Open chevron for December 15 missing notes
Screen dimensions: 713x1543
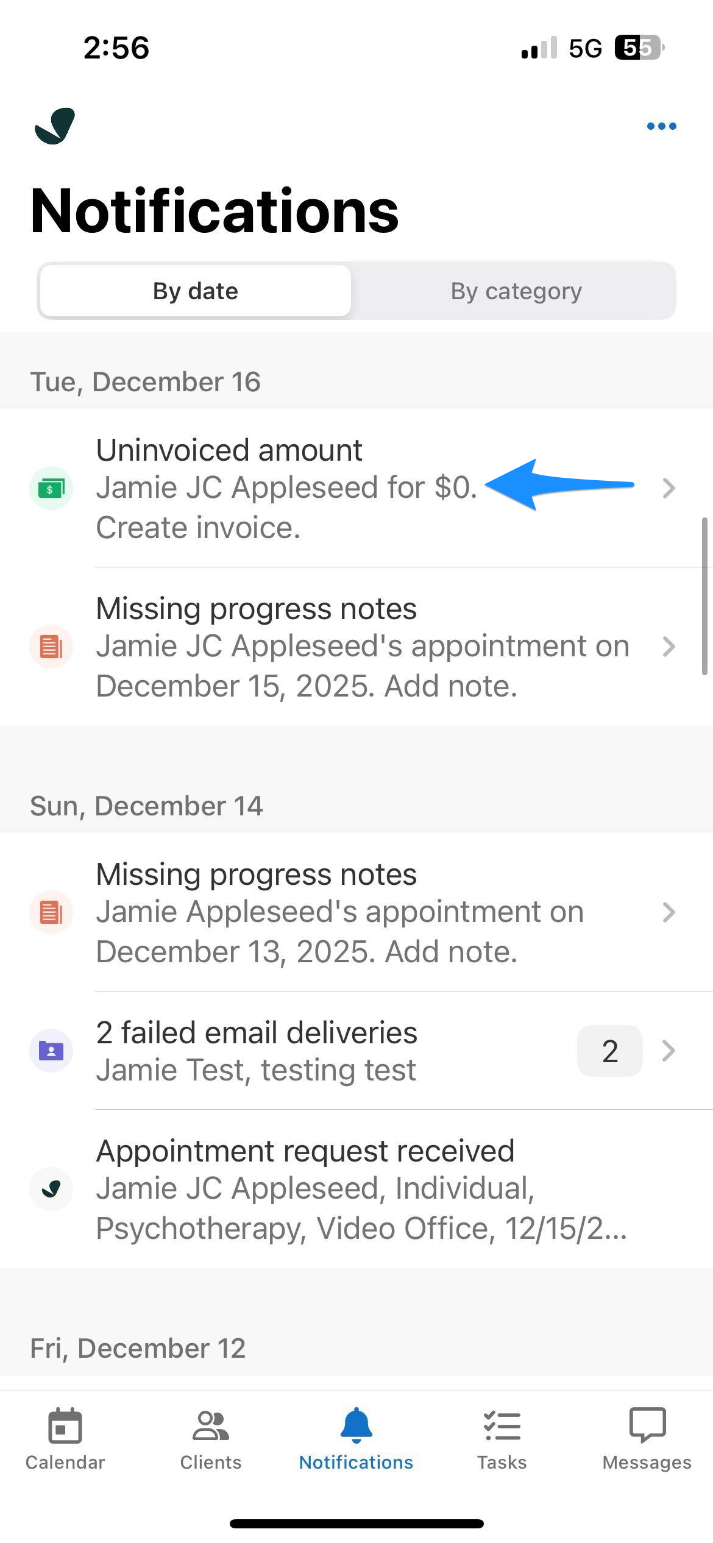669,647
